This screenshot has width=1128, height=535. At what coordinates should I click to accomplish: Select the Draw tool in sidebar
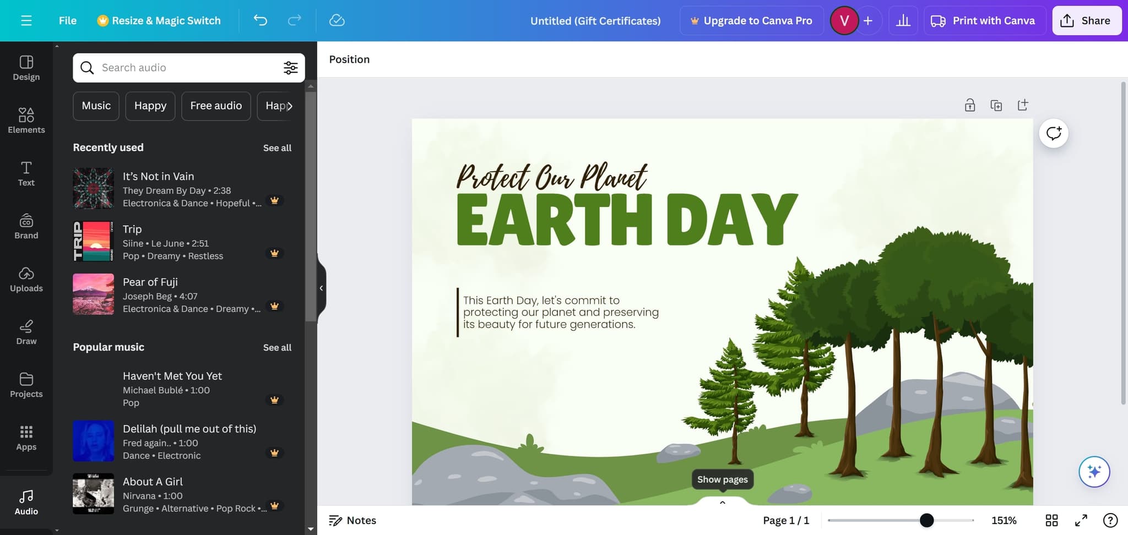[x=26, y=332]
